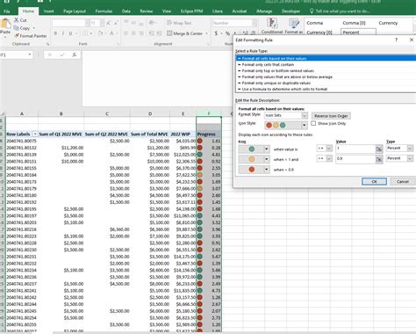Click the Wrap Text button
The image size is (416, 334).
pyautogui.click(x=179, y=23)
